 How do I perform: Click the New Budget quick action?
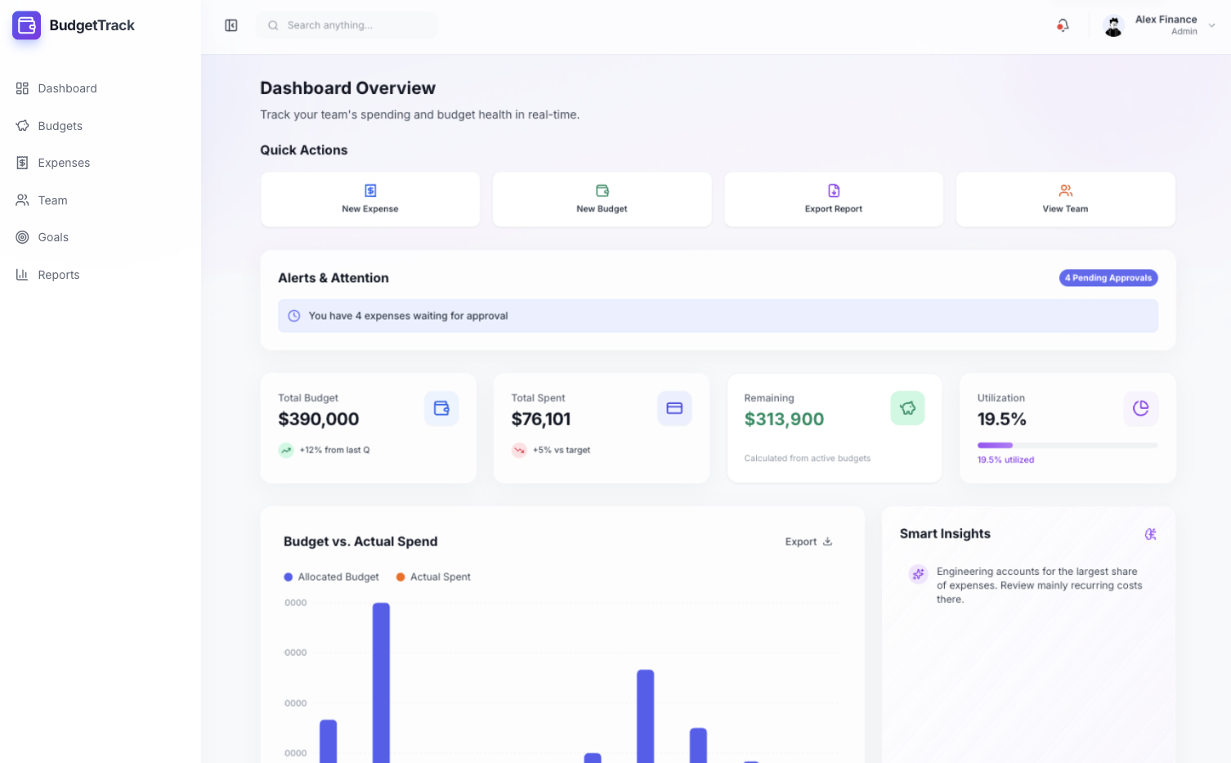click(x=602, y=200)
